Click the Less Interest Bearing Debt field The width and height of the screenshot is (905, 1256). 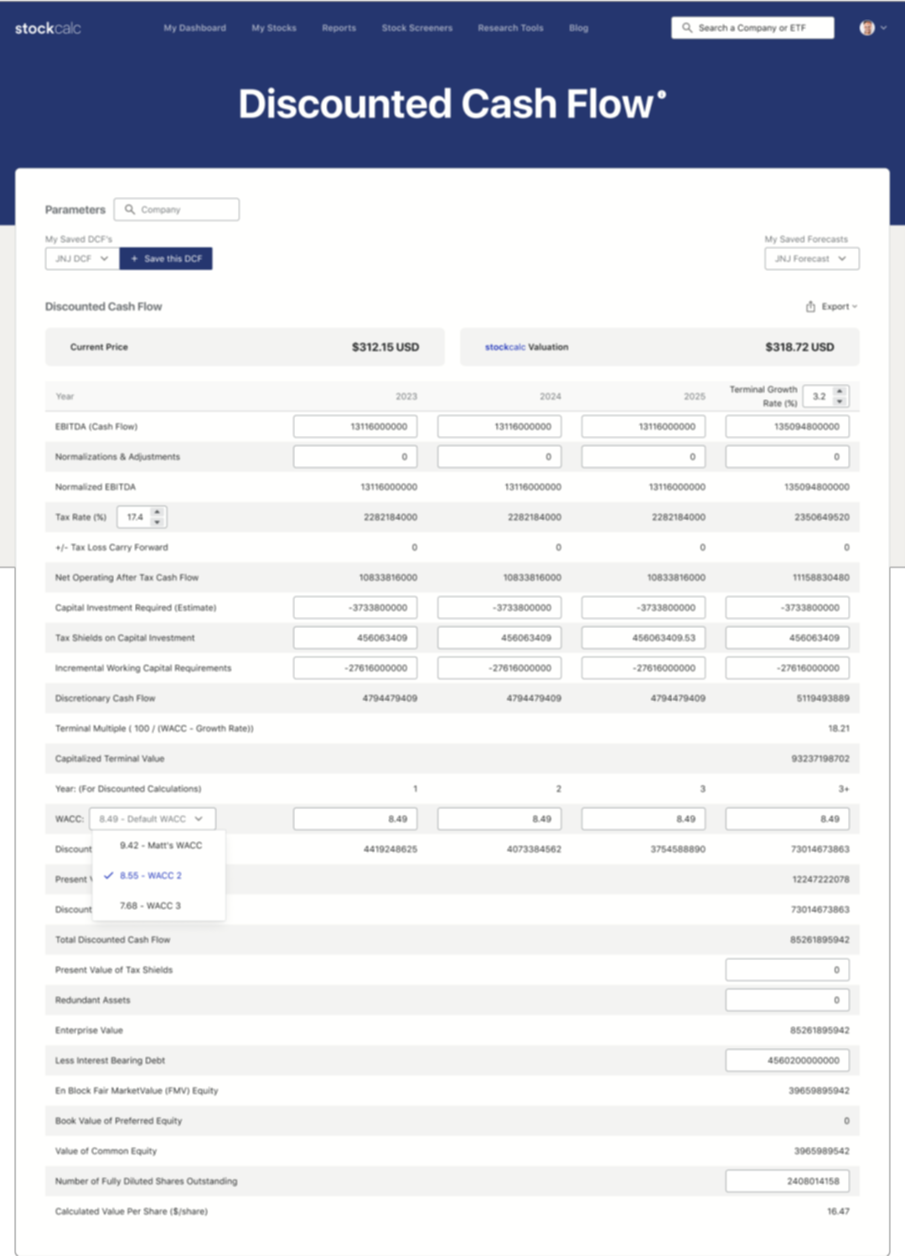tap(787, 1061)
